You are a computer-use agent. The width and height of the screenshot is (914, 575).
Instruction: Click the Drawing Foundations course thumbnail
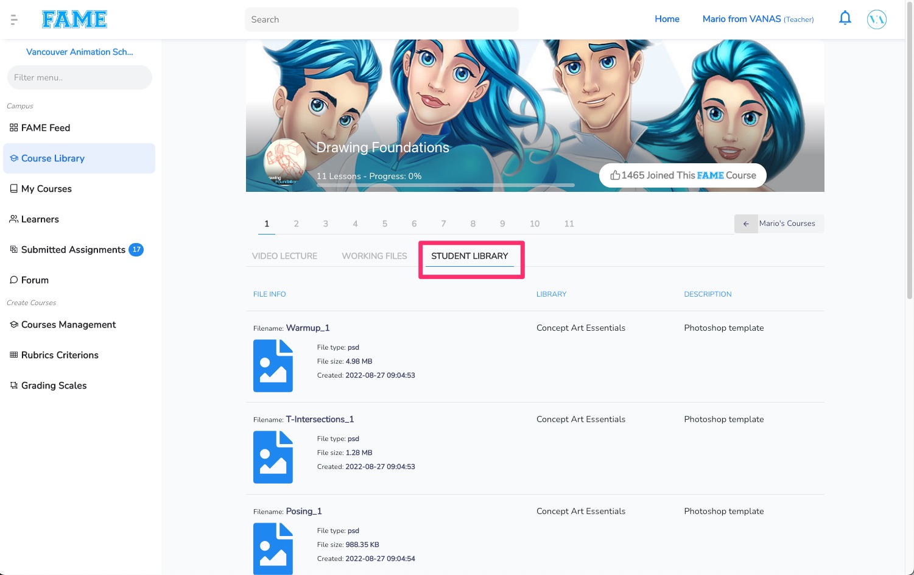click(284, 161)
